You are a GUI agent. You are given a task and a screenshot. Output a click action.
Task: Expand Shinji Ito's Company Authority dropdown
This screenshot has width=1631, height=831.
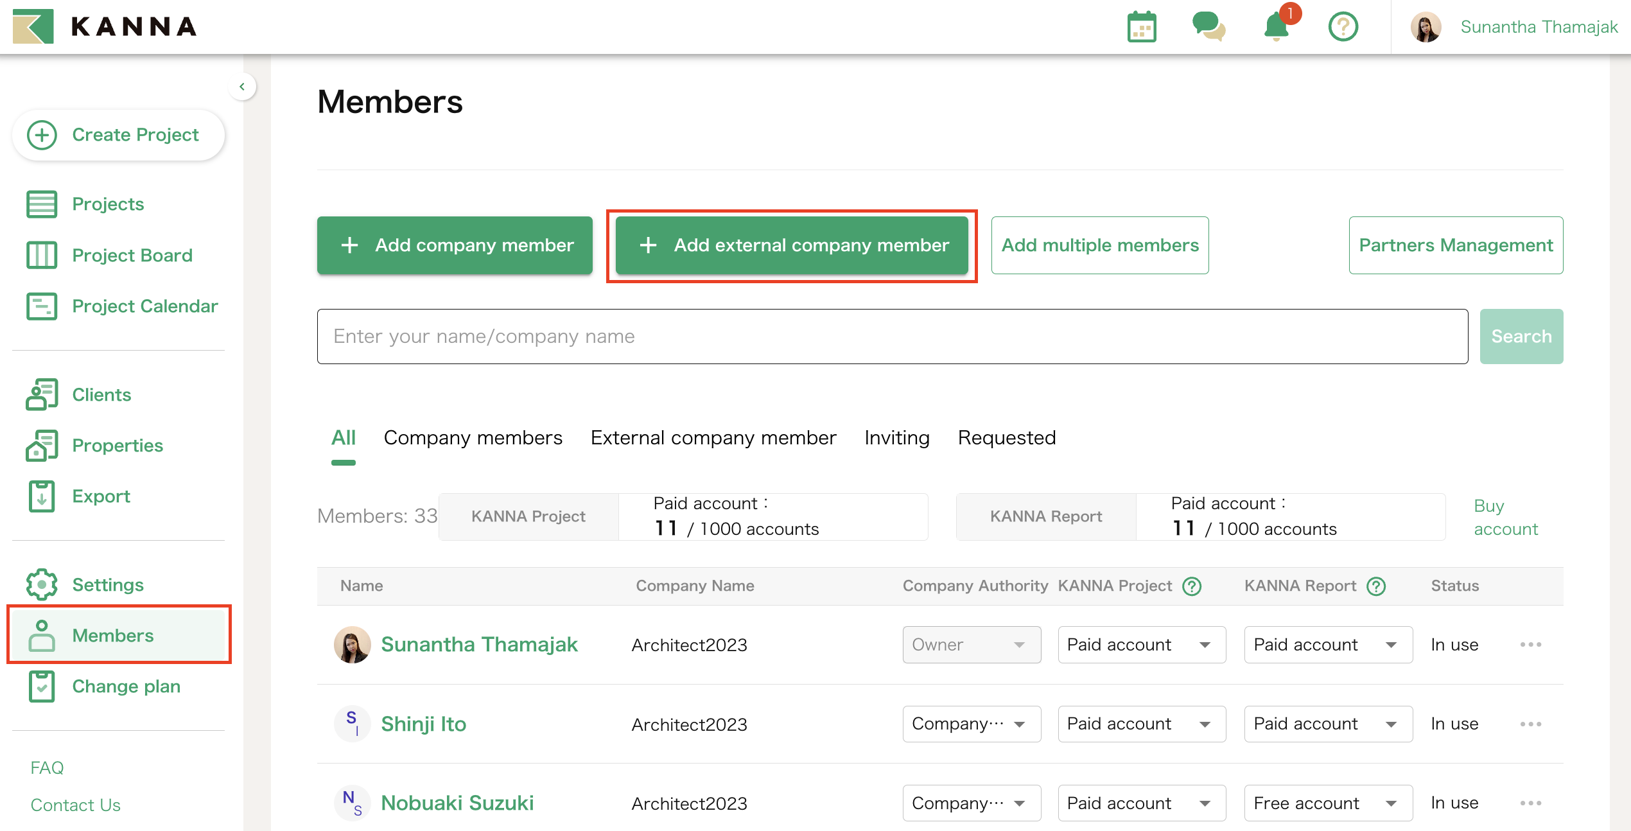click(971, 724)
